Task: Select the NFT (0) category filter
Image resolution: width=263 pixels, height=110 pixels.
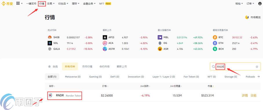Action: coord(212,77)
